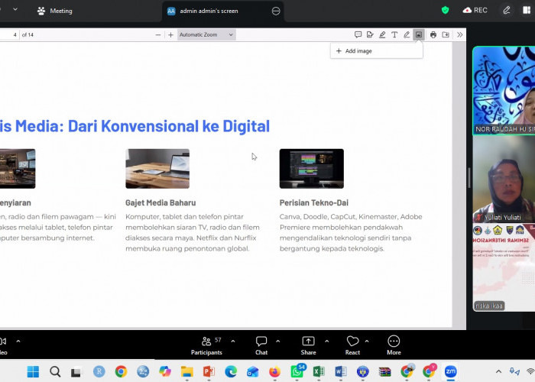This screenshot has height=382, width=535.
Task: Zoom in with the plus button
Action: 170,35
